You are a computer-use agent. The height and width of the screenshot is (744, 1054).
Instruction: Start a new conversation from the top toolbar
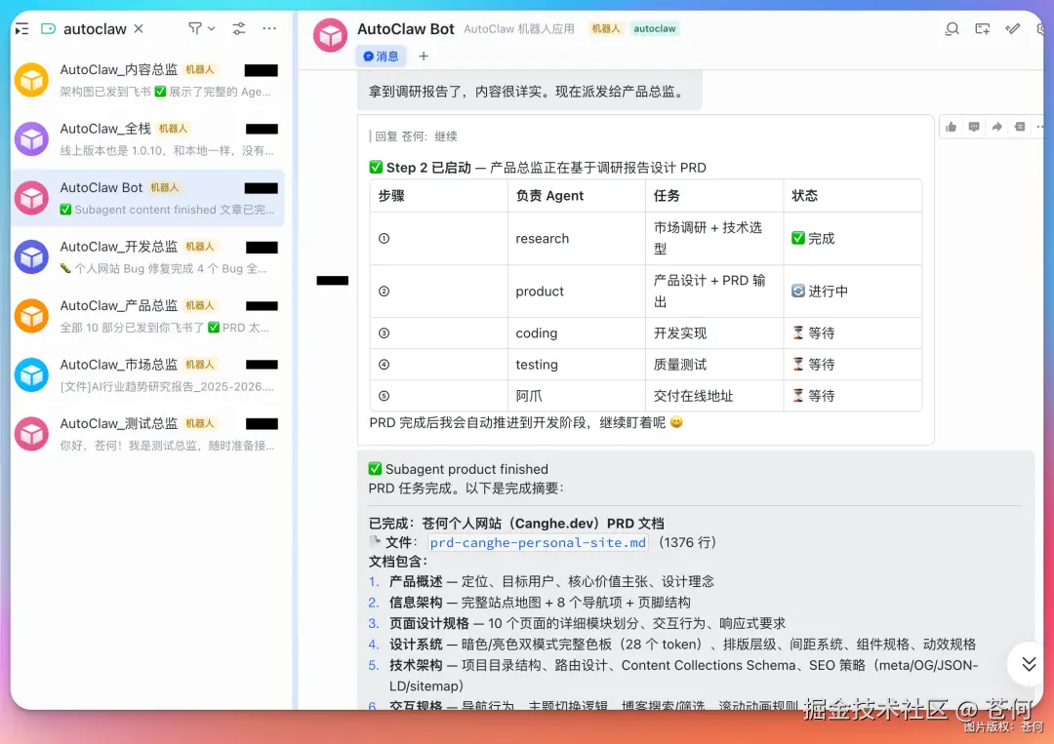tap(982, 29)
